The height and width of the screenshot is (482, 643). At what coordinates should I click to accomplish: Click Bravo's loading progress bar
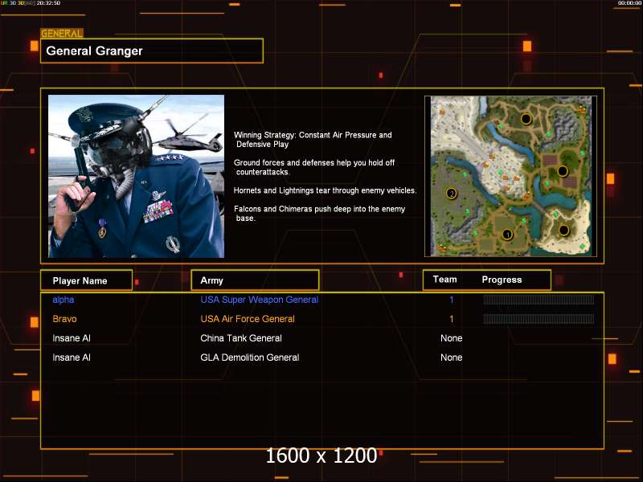(539, 319)
